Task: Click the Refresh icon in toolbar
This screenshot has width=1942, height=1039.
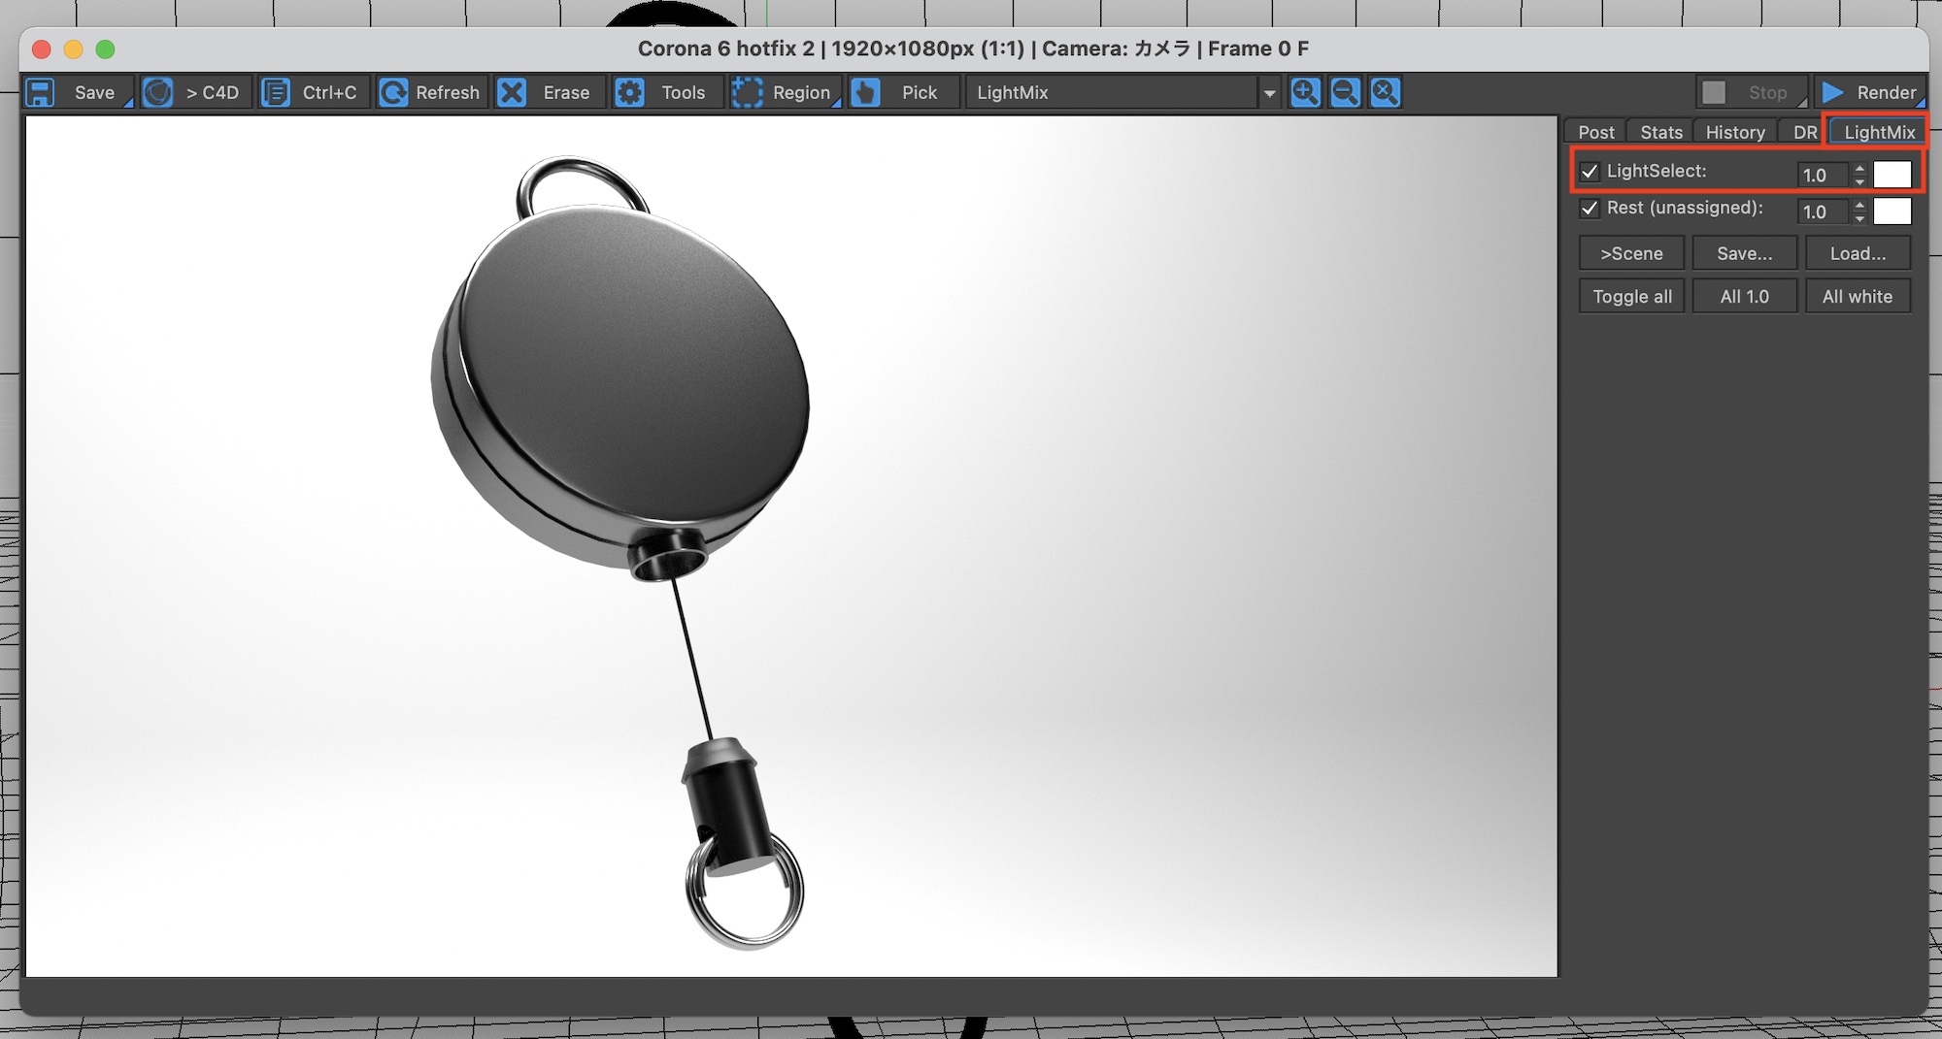Action: click(393, 93)
